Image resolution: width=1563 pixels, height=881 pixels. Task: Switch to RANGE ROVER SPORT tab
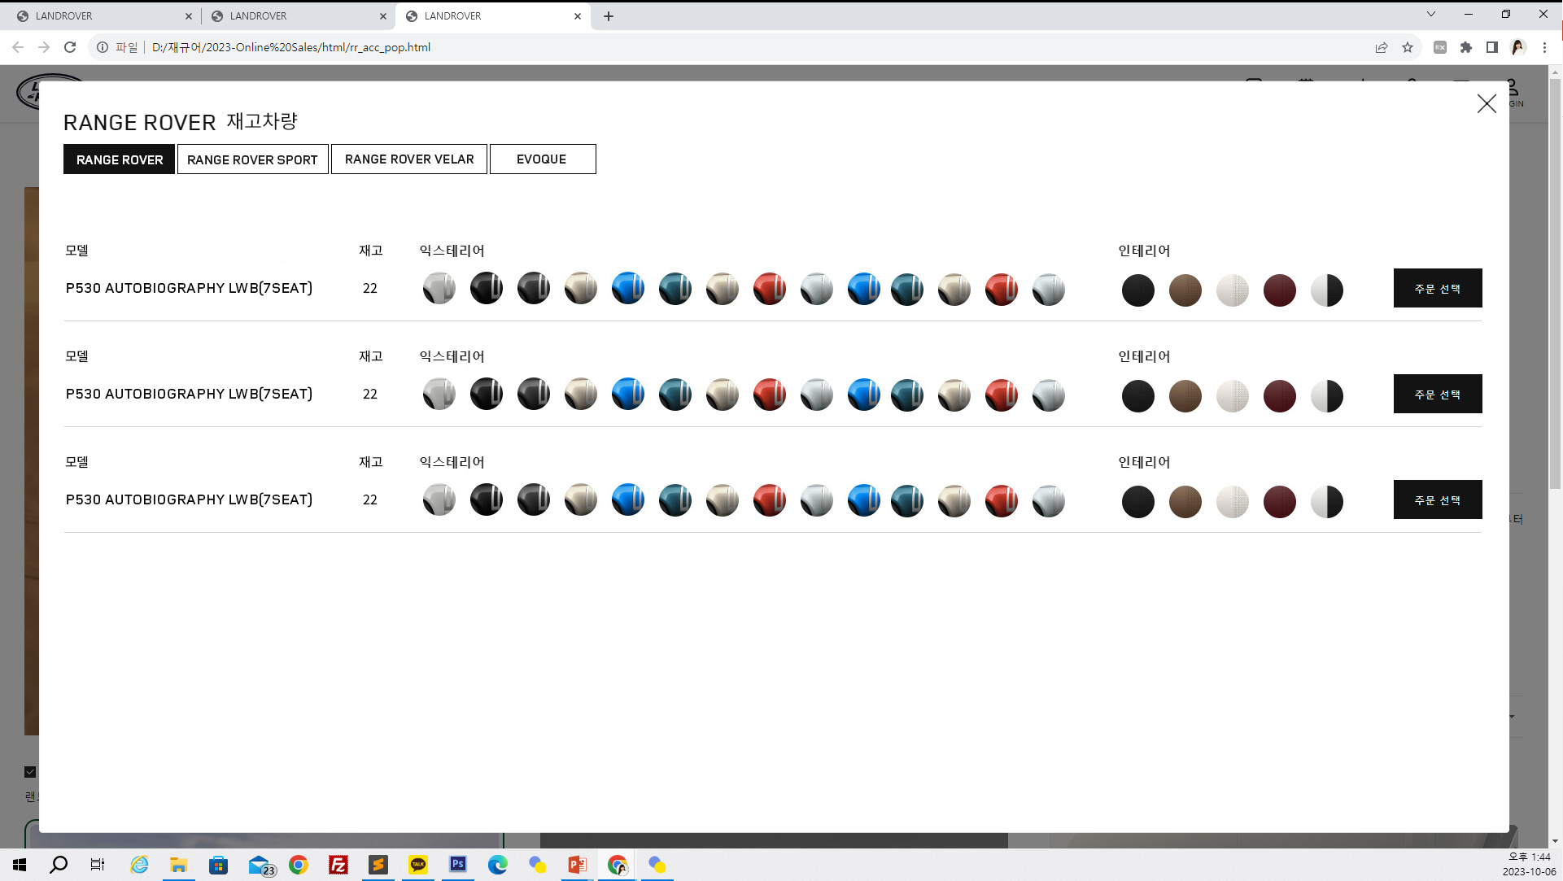pyautogui.click(x=252, y=159)
